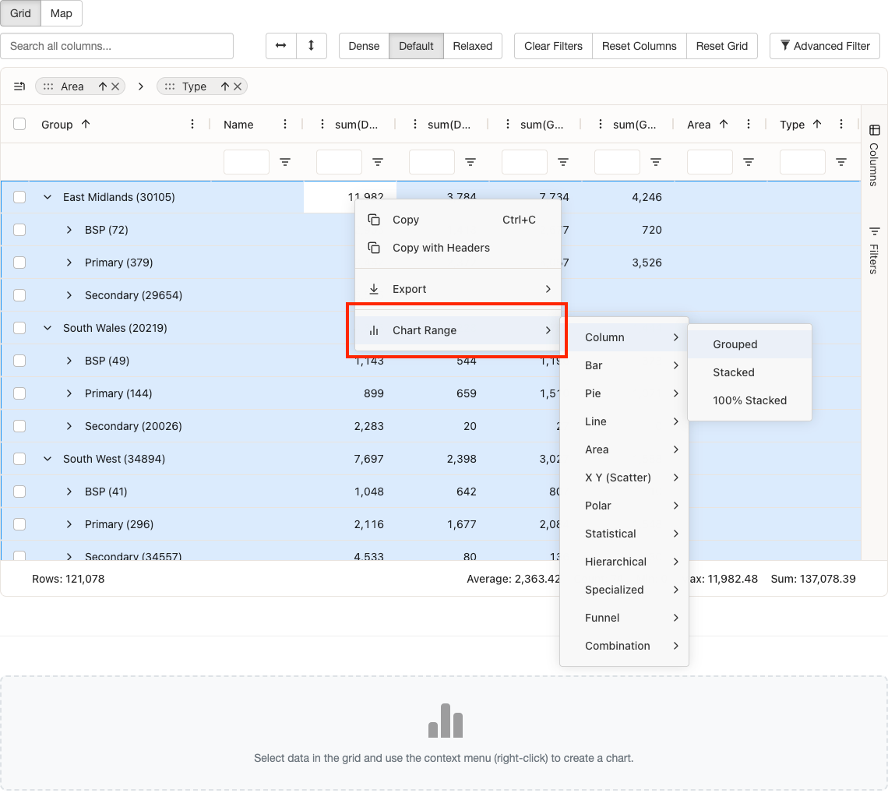Click the funnel icon in the Advanced Filter button

tap(785, 46)
